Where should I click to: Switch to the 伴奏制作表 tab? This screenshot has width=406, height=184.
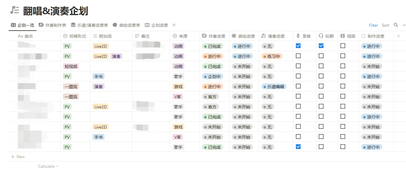tap(53, 25)
